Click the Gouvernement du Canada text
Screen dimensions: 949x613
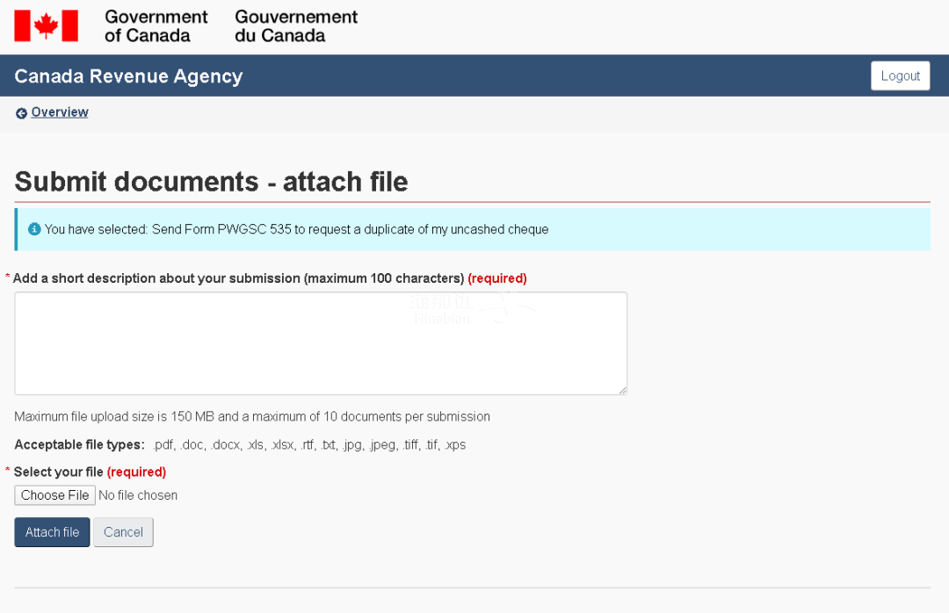[296, 26]
